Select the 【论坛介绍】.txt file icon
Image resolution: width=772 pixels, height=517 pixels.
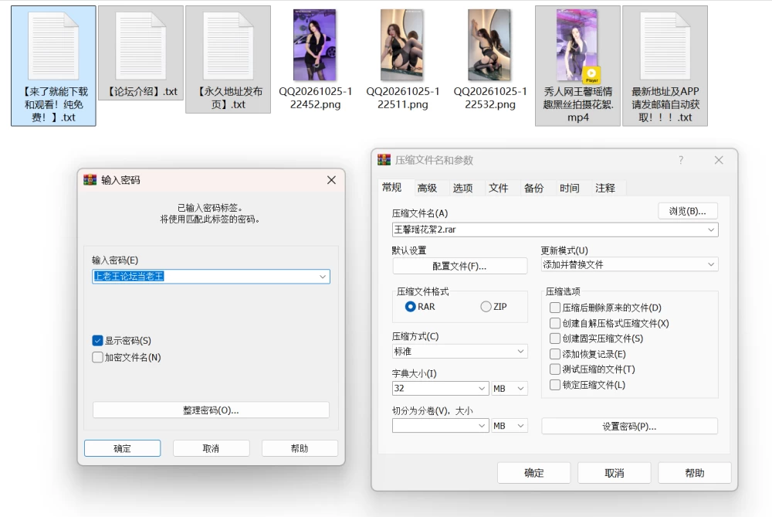(141, 46)
